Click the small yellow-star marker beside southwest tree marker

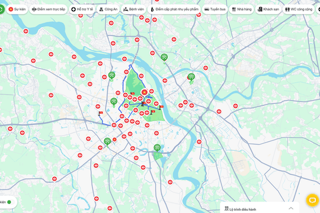pyautogui.click(x=114, y=140)
